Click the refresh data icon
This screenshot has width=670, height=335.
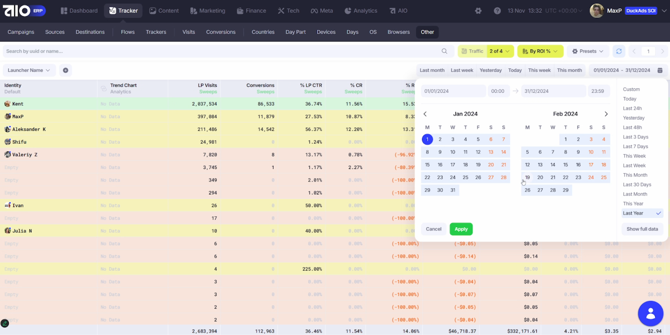(x=619, y=51)
